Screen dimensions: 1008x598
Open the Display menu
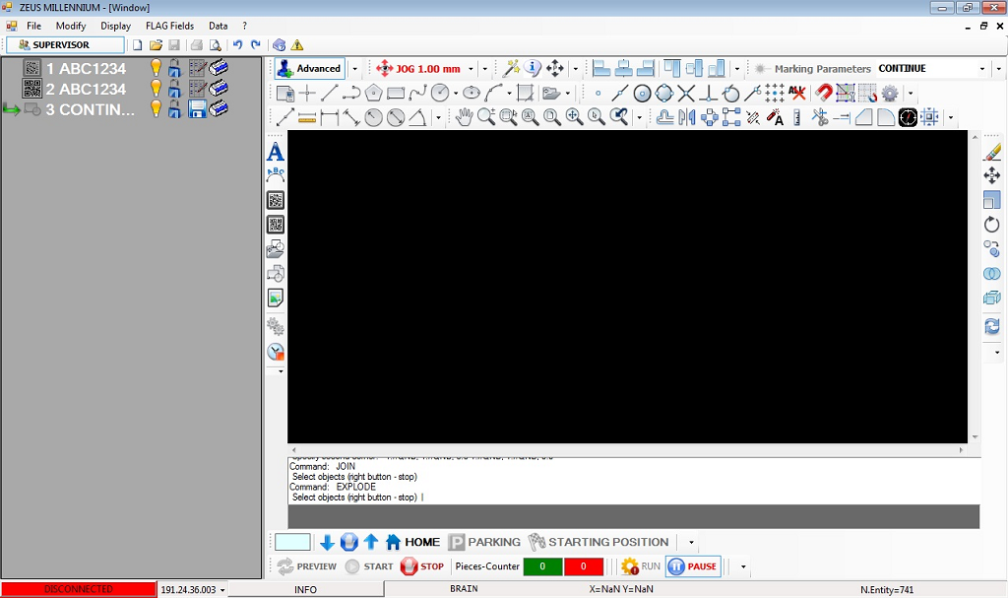116,26
